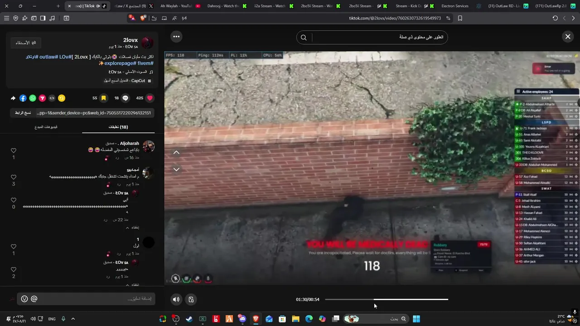Get the embed code via the code icon
The image size is (580, 326).
pyautogui.click(x=52, y=98)
